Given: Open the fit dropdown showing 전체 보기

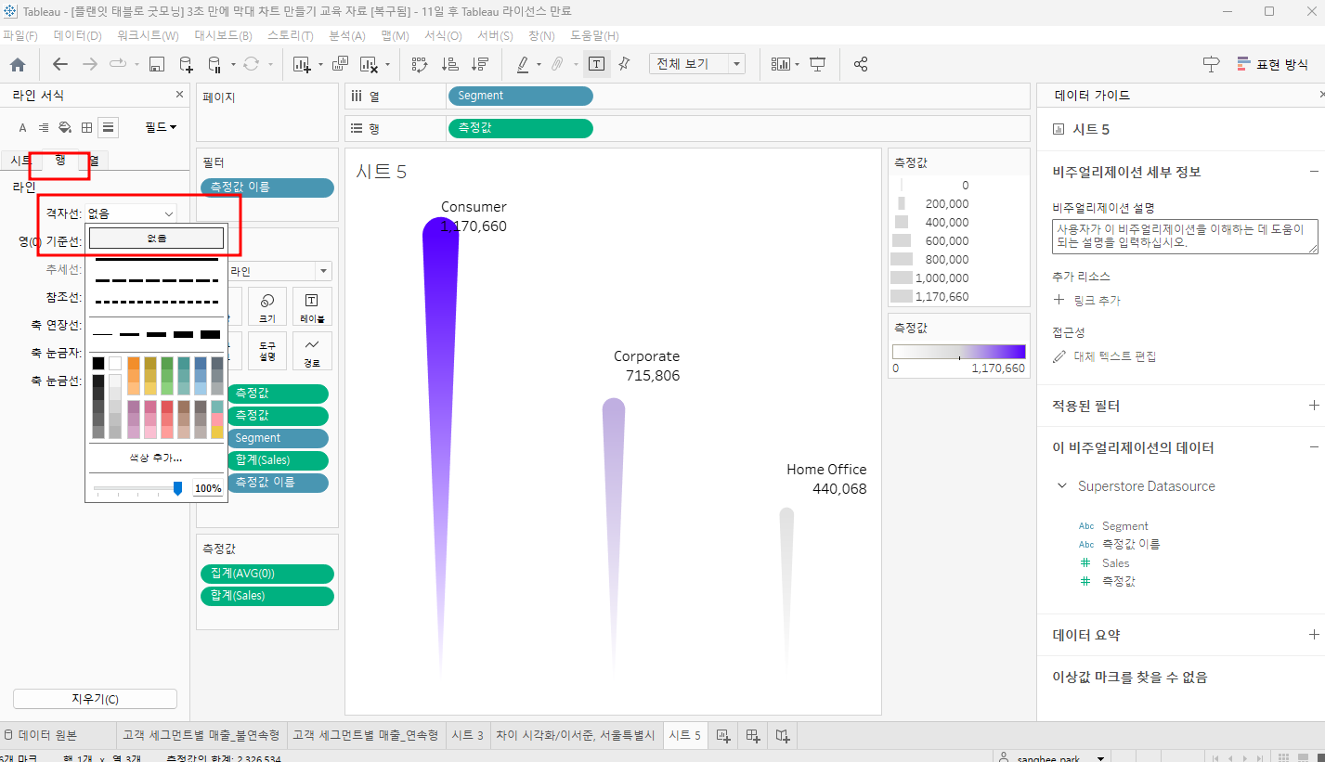Looking at the screenshot, I should pyautogui.click(x=697, y=64).
